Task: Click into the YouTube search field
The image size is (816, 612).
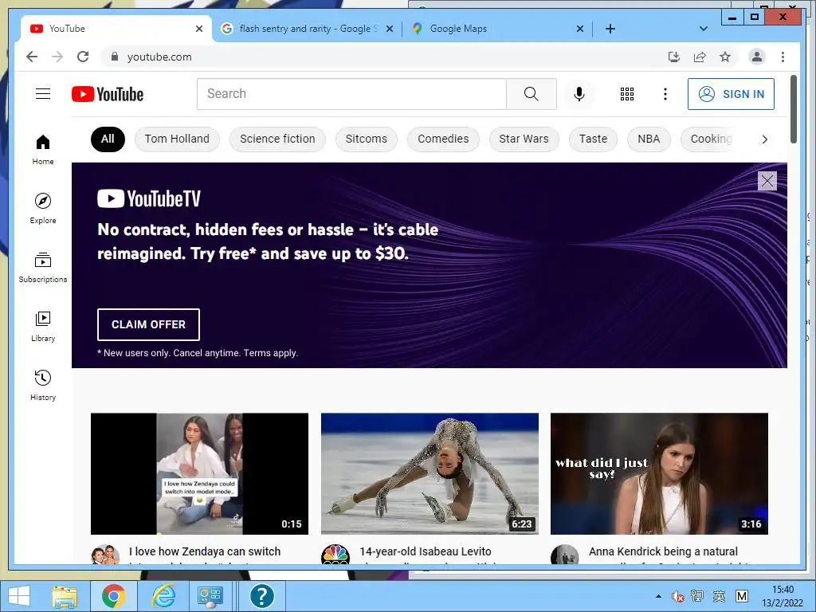Action: [351, 94]
